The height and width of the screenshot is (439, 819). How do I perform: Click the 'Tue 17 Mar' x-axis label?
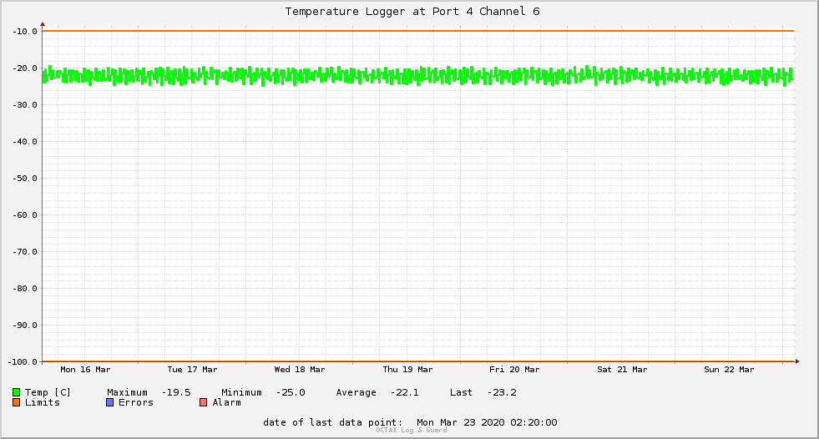[x=192, y=370]
